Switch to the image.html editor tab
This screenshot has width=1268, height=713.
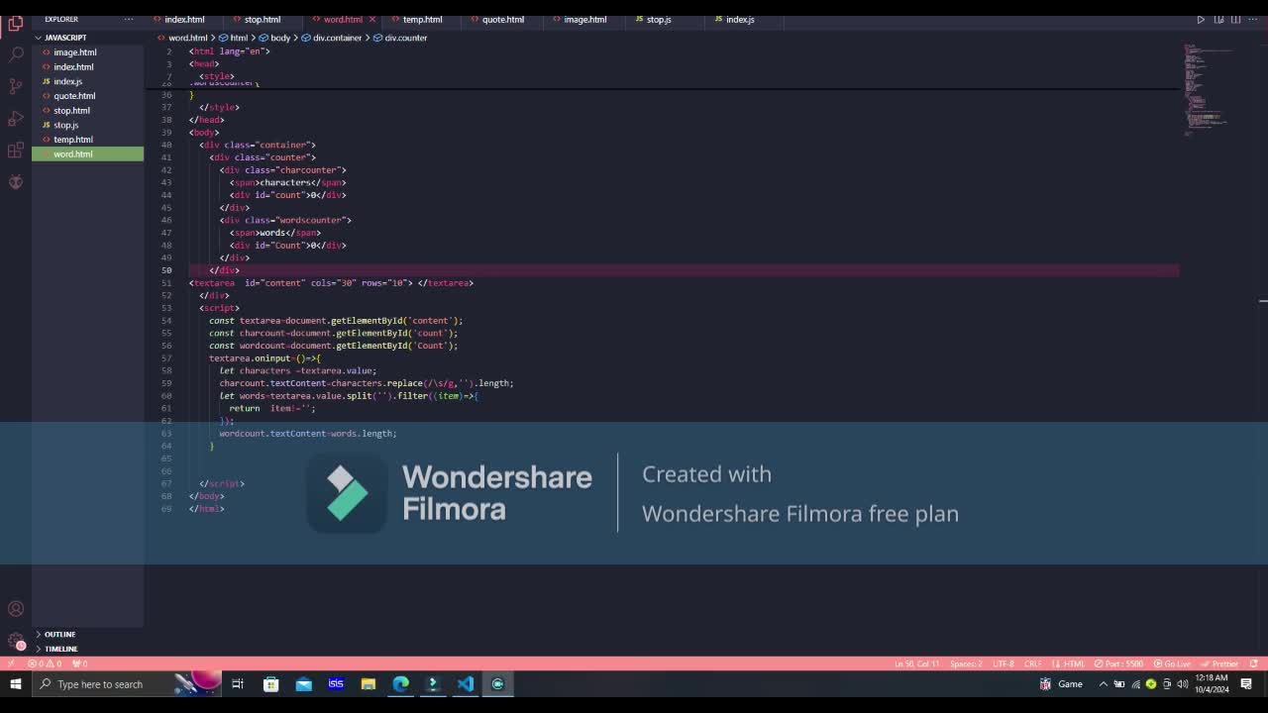(x=584, y=20)
